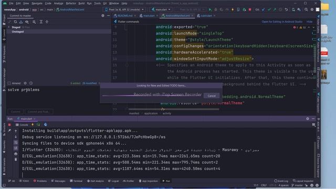The image size is (336, 189).
Task: Click the Scroll Up arrow in console gutter
Action: point(16,131)
